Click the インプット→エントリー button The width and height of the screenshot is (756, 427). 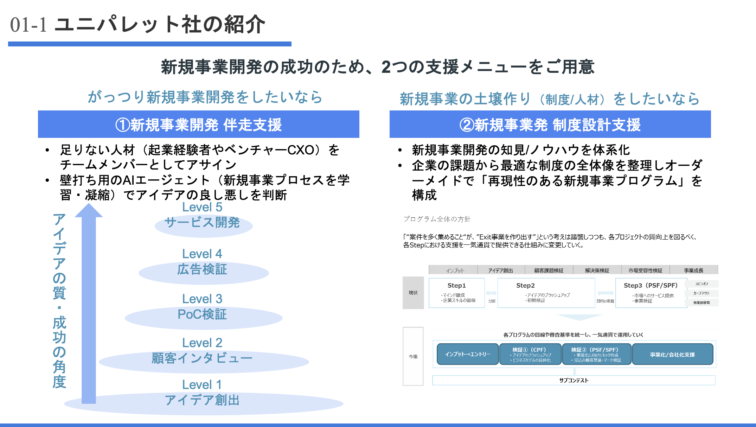coord(468,354)
